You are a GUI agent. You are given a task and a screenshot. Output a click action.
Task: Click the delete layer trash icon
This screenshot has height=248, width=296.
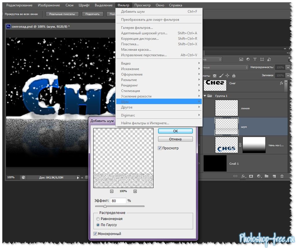pyautogui.click(x=282, y=176)
